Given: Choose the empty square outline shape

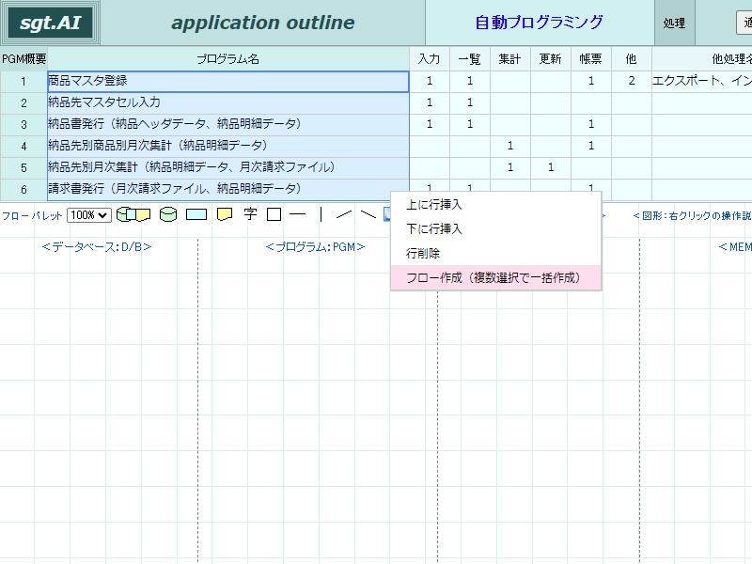Looking at the screenshot, I should (x=274, y=214).
